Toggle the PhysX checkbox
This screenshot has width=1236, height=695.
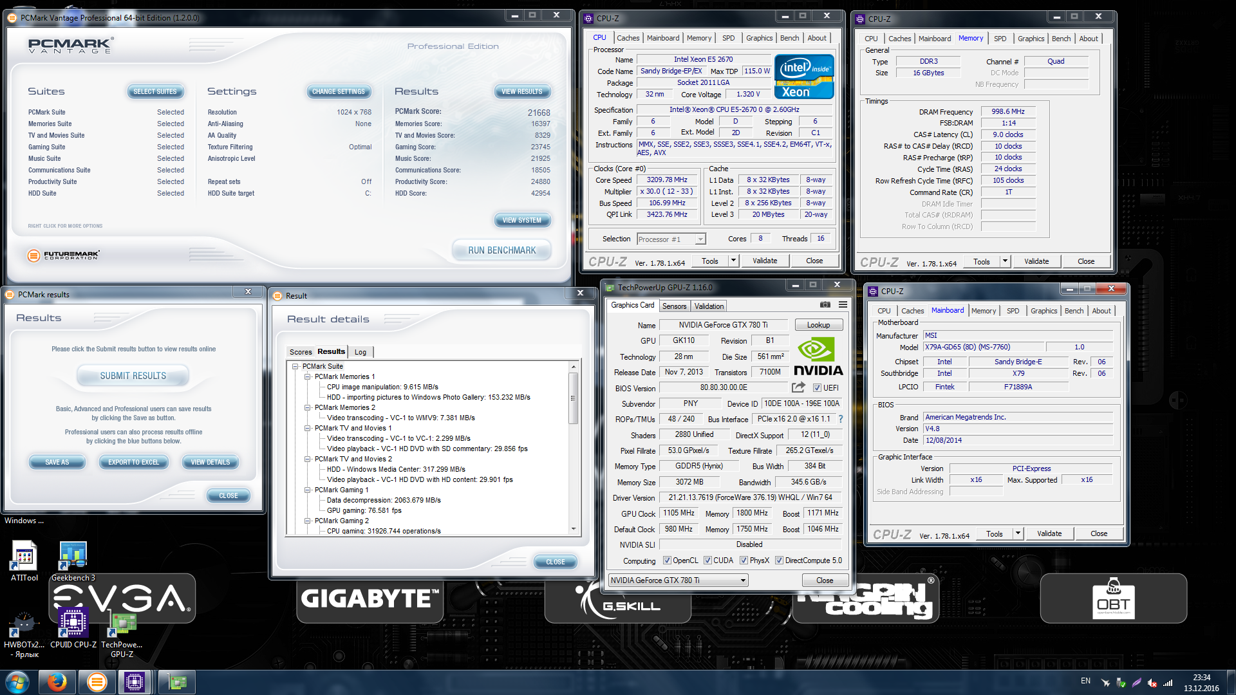(744, 561)
